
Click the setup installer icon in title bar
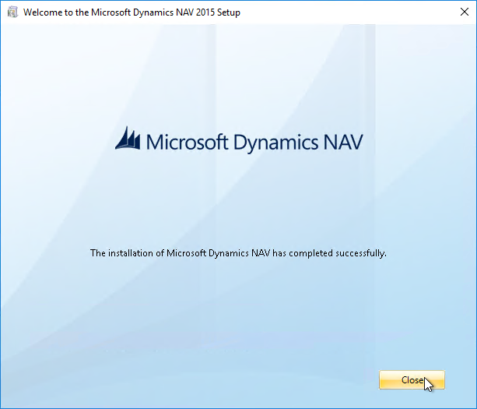tap(12, 12)
